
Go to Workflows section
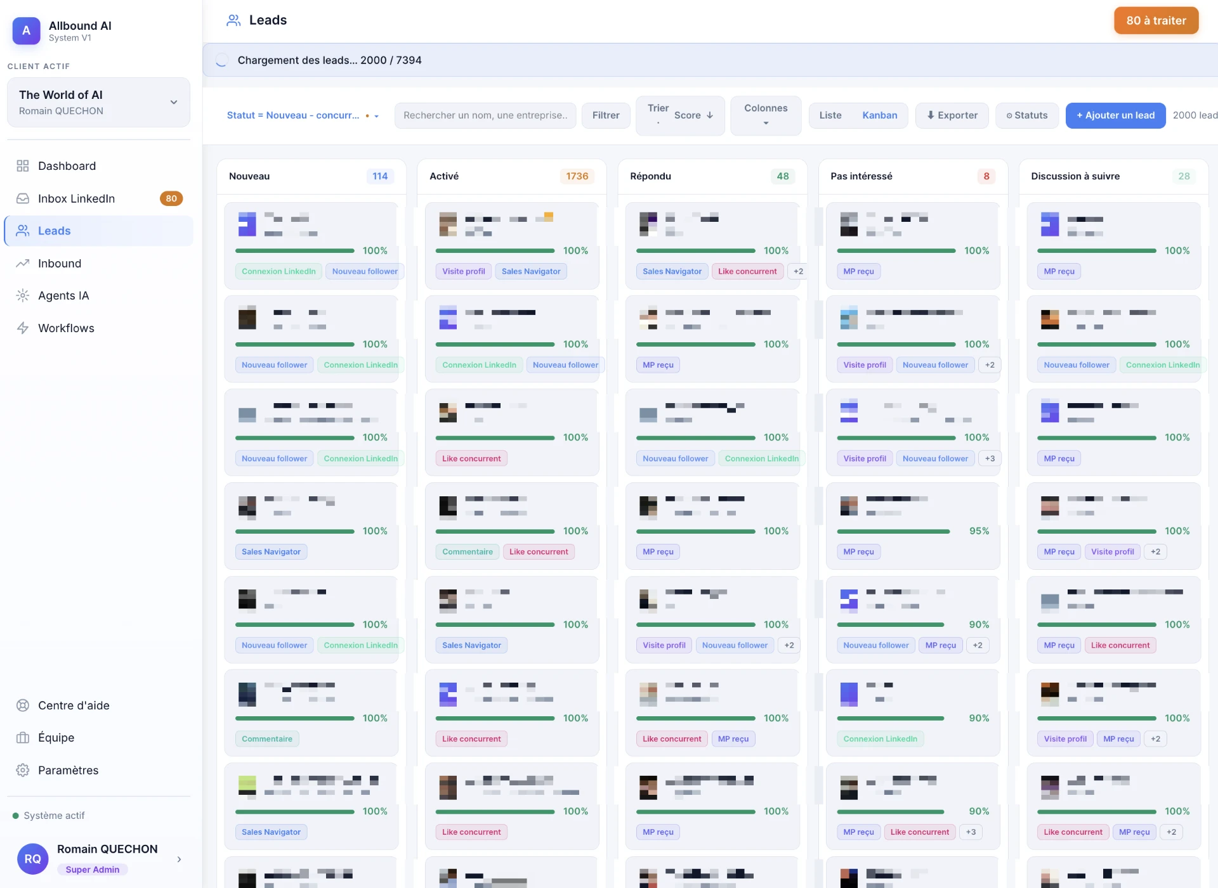click(x=98, y=328)
